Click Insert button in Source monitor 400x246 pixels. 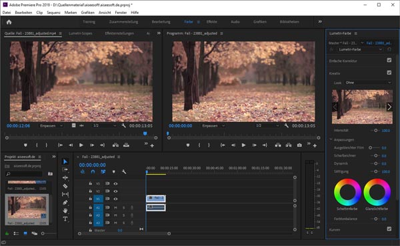tap(115, 145)
